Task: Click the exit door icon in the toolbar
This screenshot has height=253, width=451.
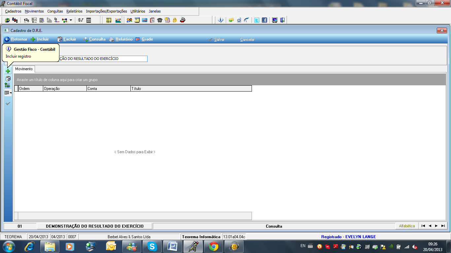Action: pos(282,20)
